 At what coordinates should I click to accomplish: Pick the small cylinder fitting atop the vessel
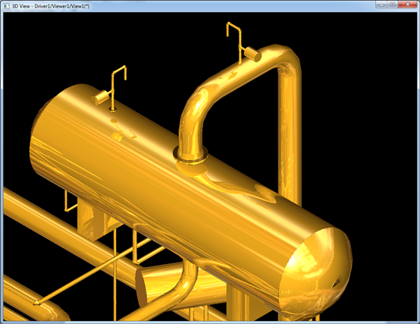[100, 98]
